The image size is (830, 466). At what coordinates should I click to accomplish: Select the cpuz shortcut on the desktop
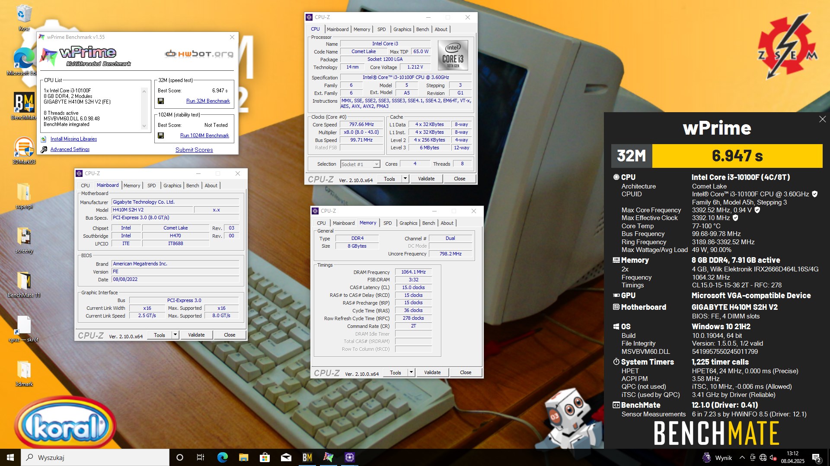pos(24,328)
